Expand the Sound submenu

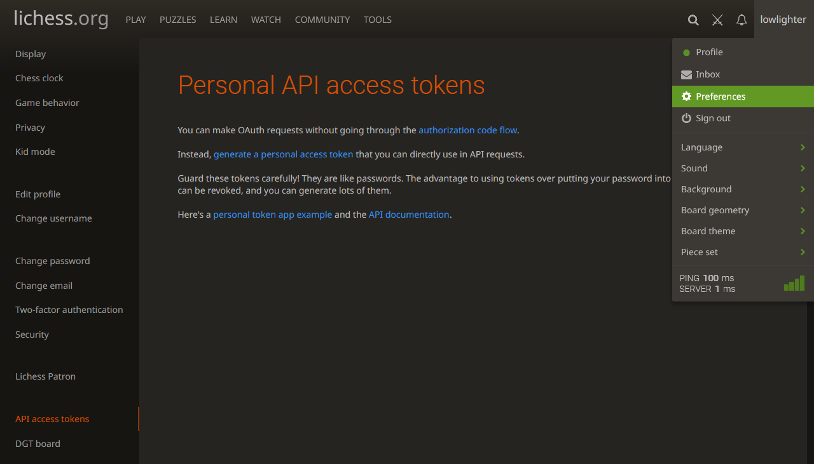[742, 168]
